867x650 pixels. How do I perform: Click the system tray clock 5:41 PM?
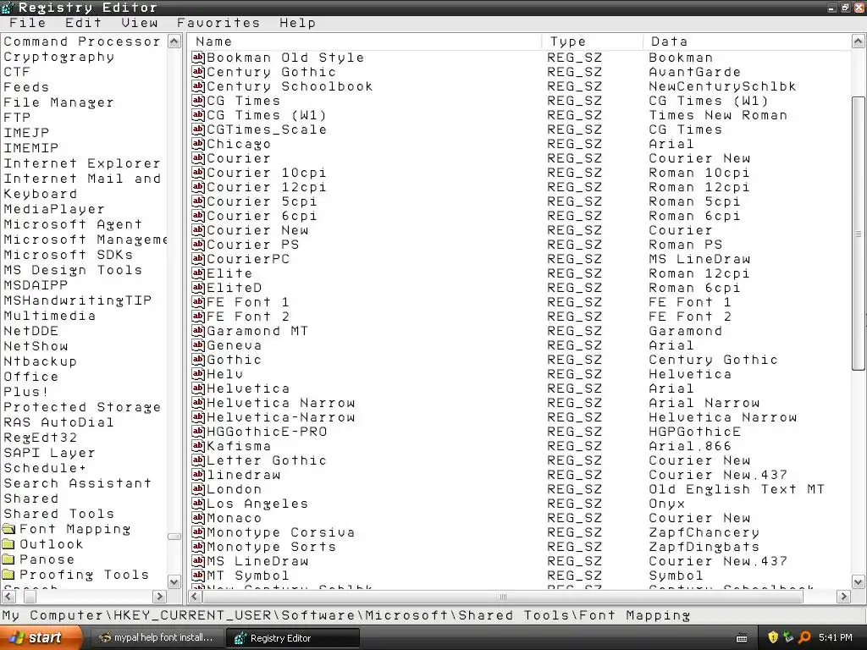click(836, 637)
